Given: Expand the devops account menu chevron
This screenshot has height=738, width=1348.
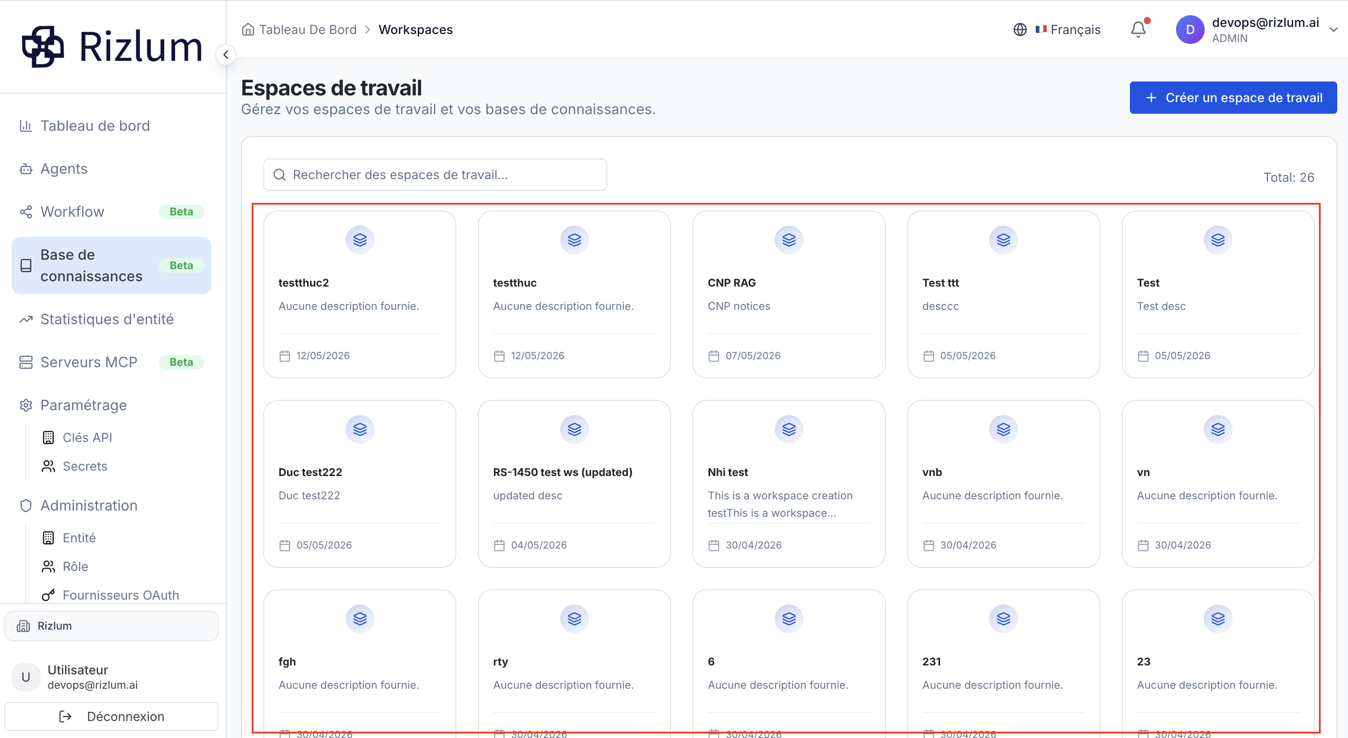Looking at the screenshot, I should click(x=1334, y=30).
